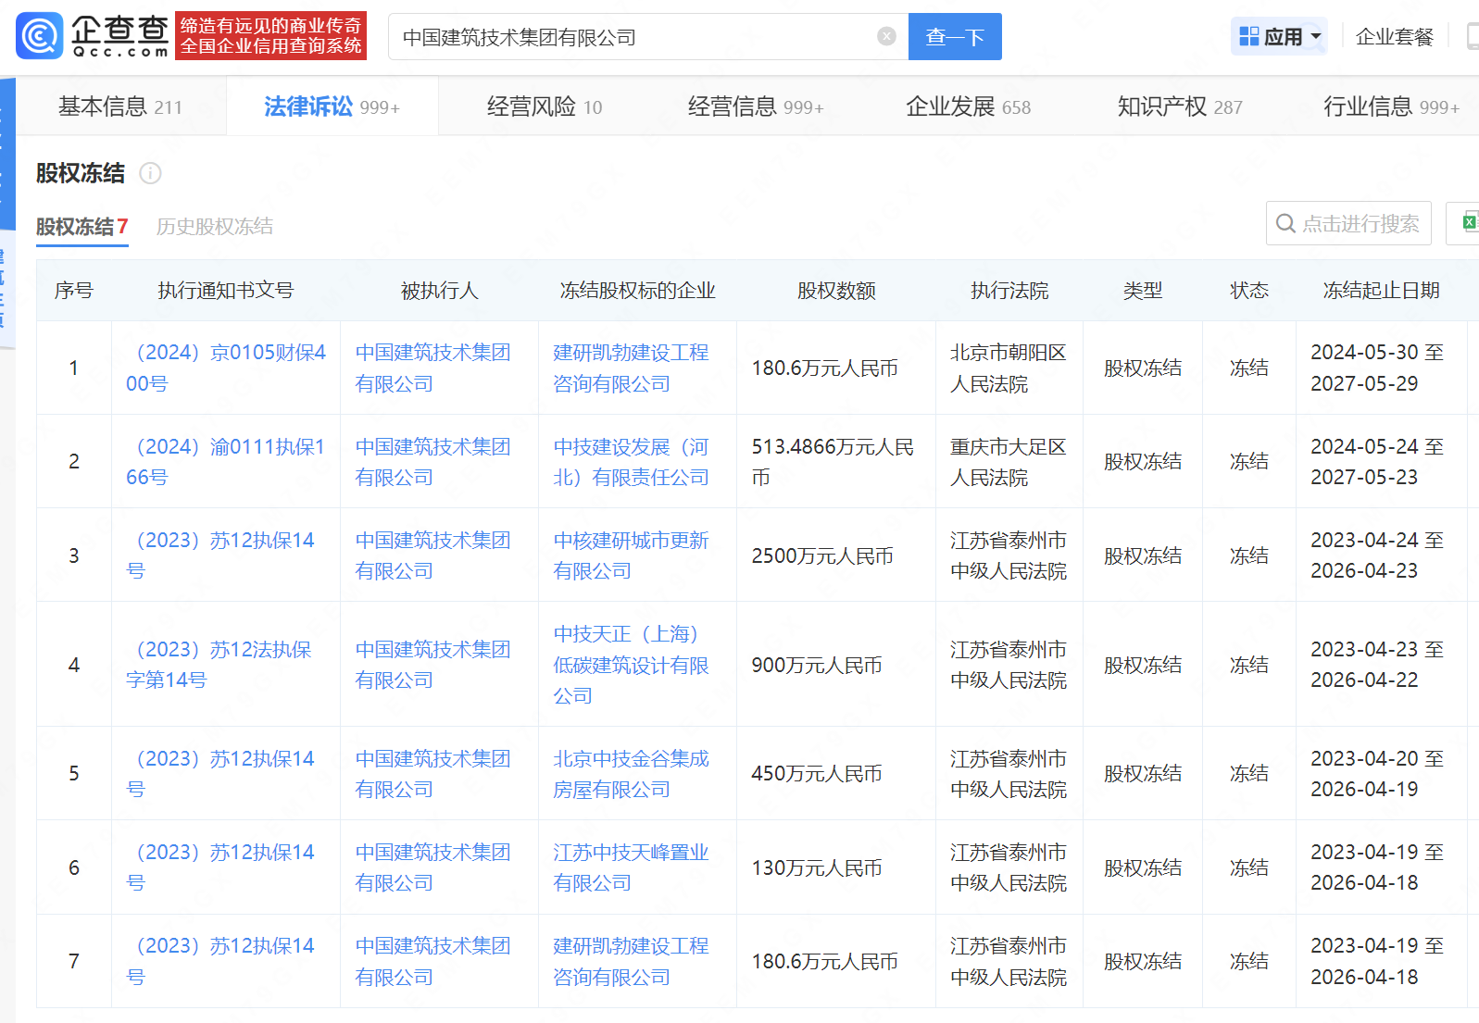1479x1023 pixels.
Task: Open the 应用 grid icon
Action: click(1248, 36)
